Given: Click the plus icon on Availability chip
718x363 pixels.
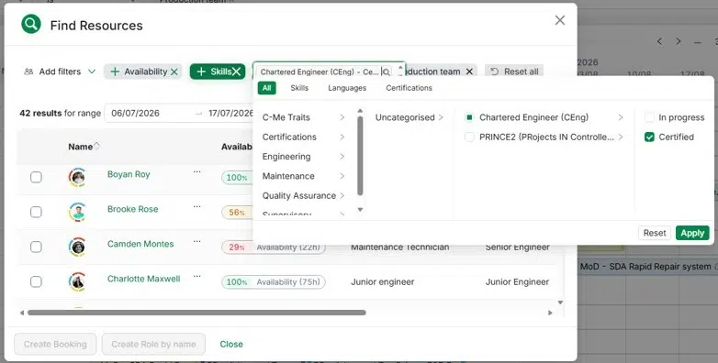Looking at the screenshot, I should 115,71.
